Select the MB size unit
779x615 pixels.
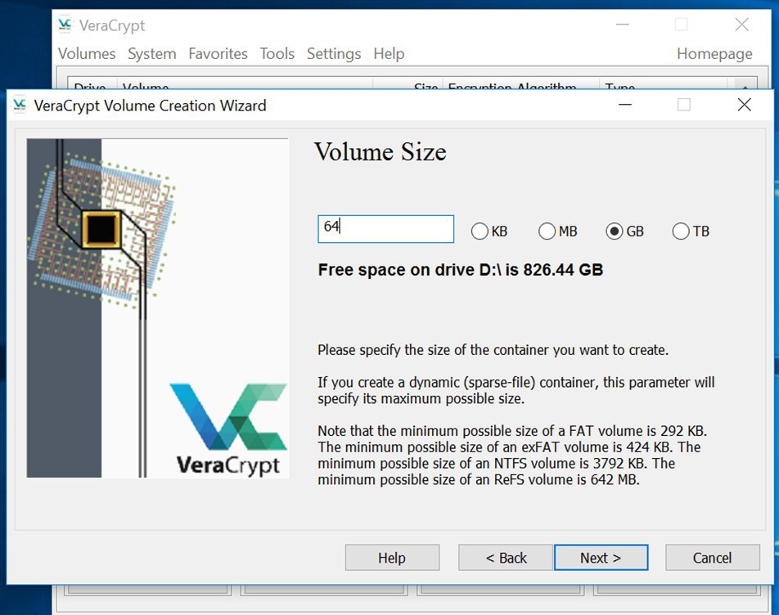click(x=547, y=231)
